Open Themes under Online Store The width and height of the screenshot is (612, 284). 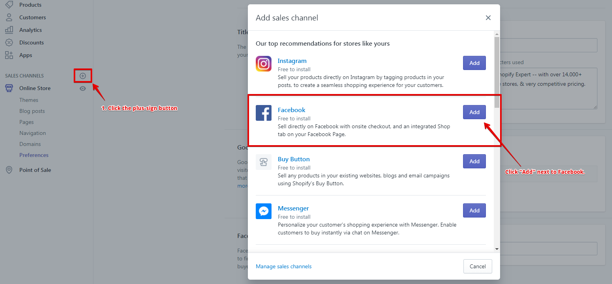point(29,100)
